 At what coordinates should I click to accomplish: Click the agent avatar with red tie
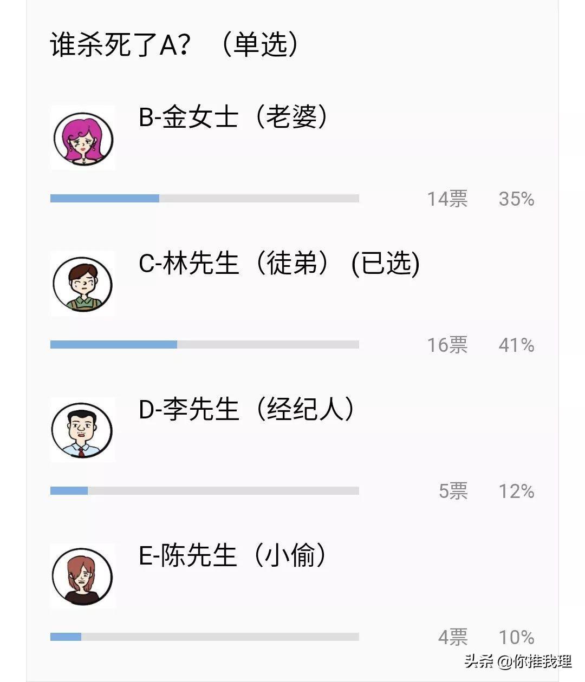83,430
